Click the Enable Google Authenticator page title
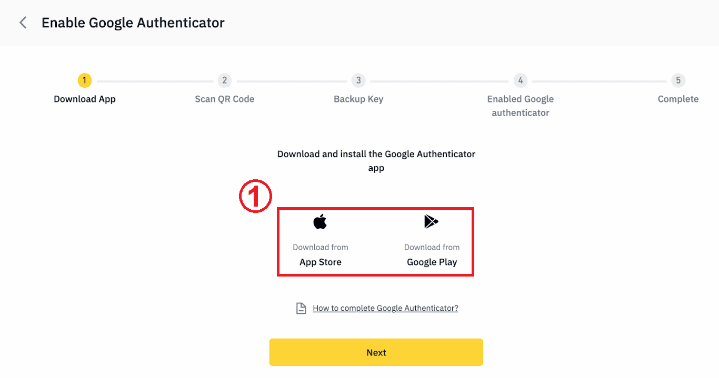This screenshot has width=719, height=378. pos(133,22)
